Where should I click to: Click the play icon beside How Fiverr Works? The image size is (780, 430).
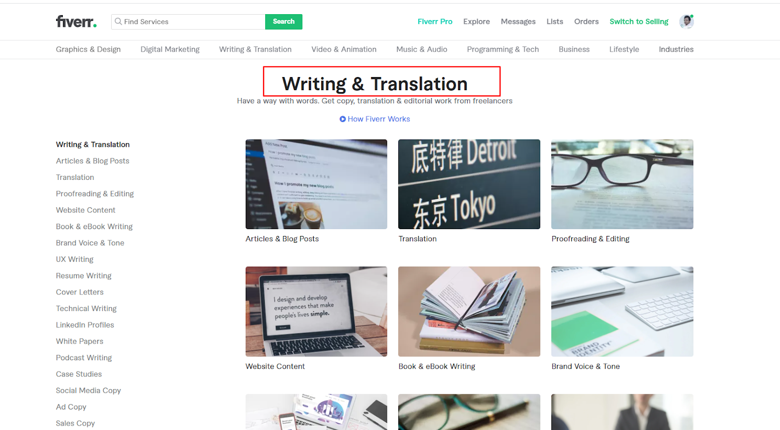343,119
